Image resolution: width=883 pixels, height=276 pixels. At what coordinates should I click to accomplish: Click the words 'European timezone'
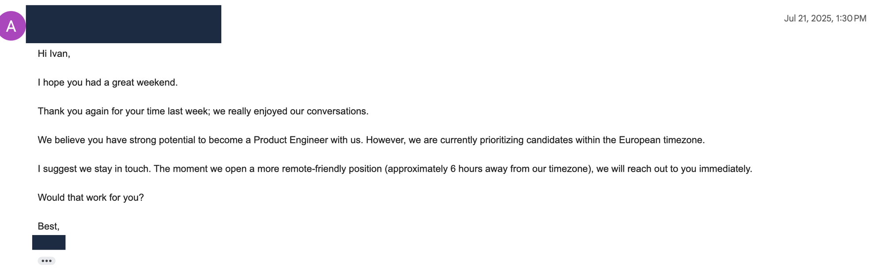point(660,140)
